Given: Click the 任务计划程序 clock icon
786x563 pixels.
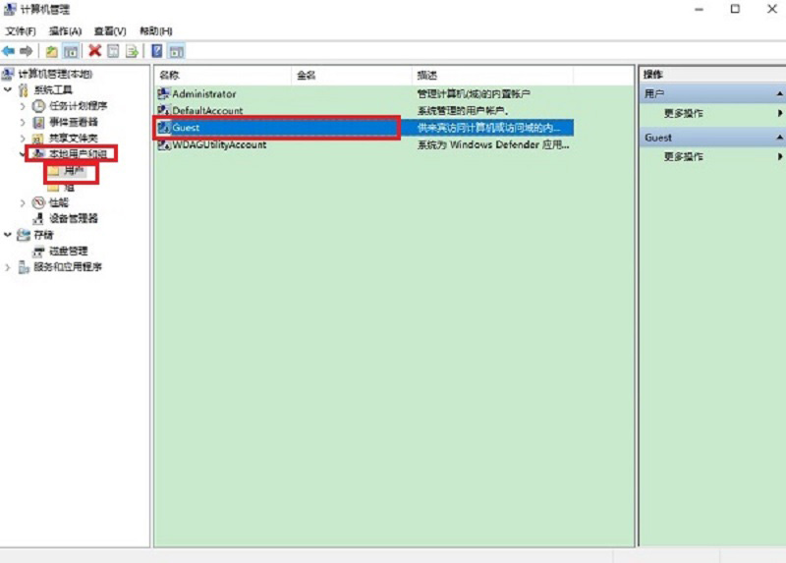Looking at the screenshot, I should click(38, 106).
